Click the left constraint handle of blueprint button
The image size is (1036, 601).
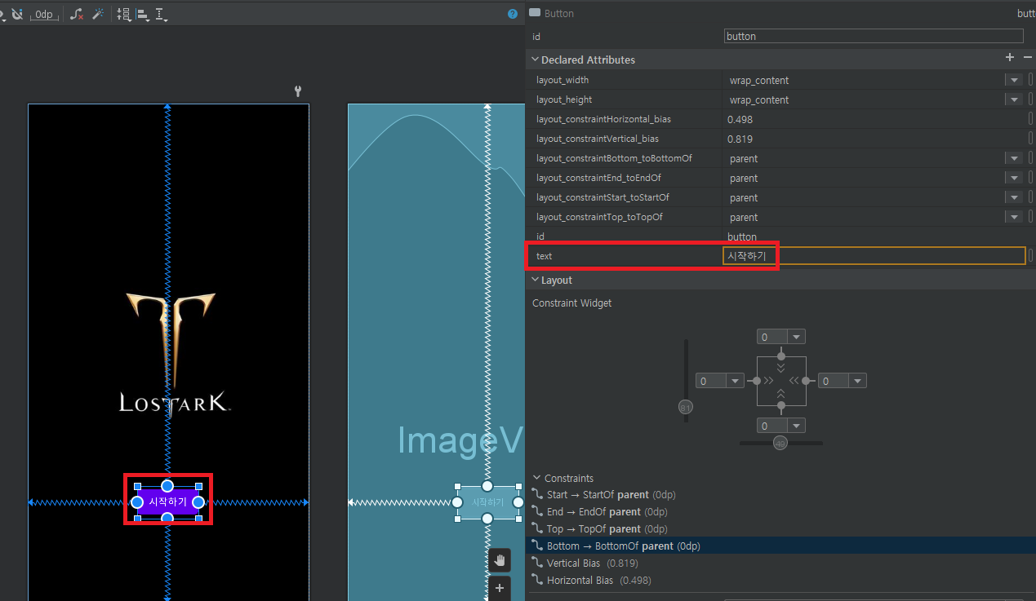pos(457,502)
